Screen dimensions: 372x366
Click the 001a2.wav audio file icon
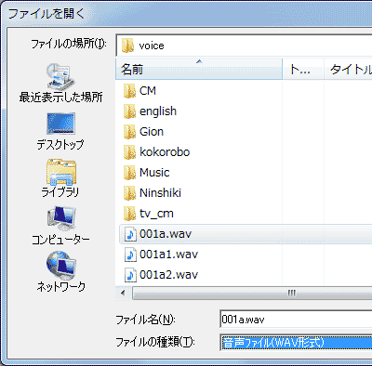[x=130, y=275]
